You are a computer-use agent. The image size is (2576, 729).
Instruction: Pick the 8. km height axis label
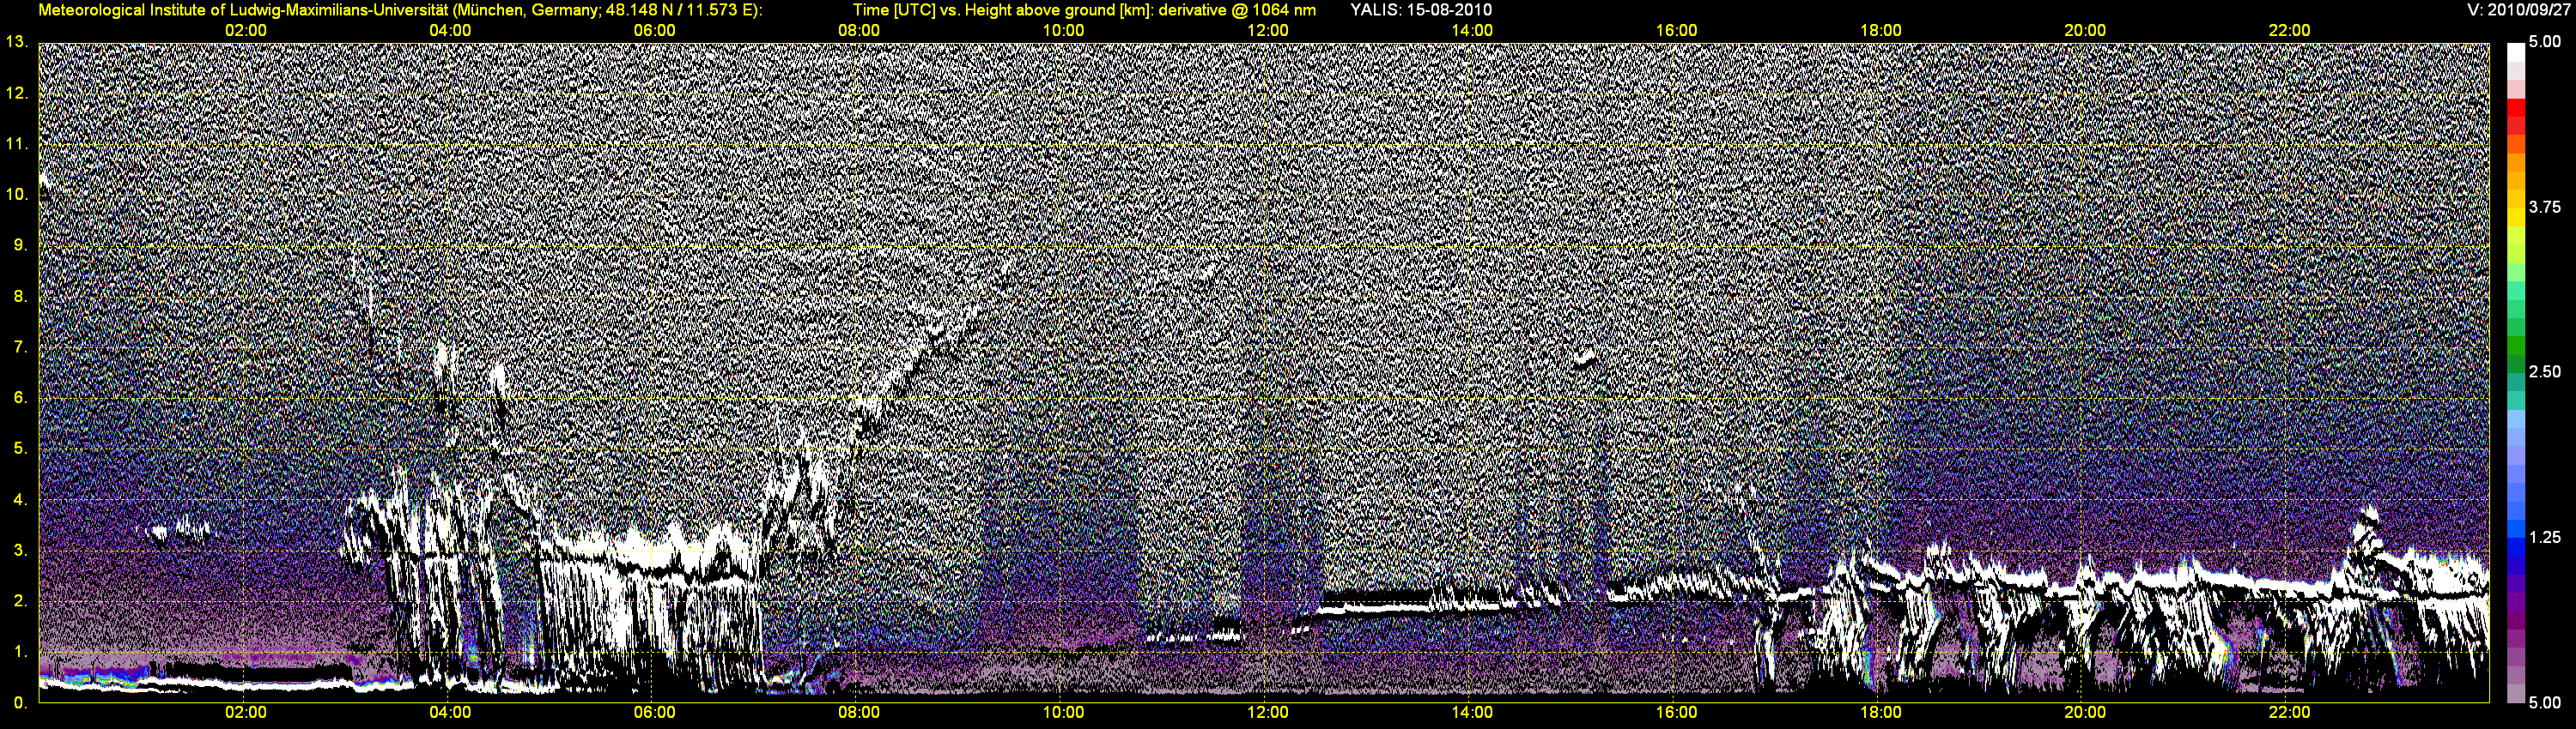pos(21,296)
